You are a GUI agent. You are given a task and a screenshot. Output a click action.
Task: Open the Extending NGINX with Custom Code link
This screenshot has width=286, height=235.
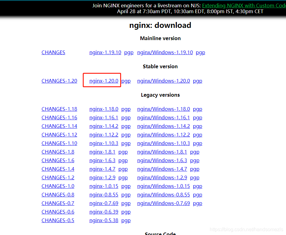[244, 6]
